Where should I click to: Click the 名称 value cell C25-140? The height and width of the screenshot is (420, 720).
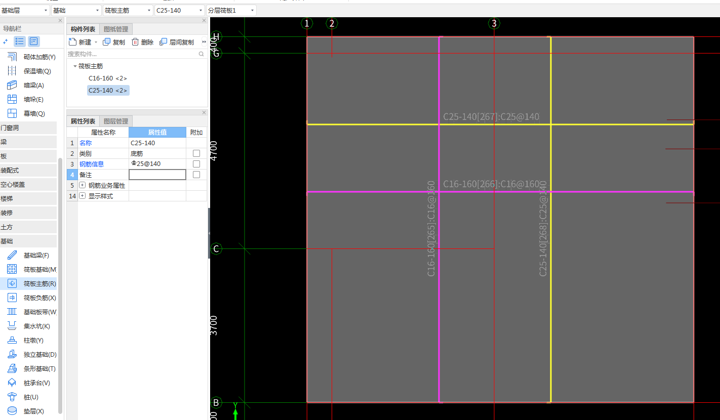point(157,143)
